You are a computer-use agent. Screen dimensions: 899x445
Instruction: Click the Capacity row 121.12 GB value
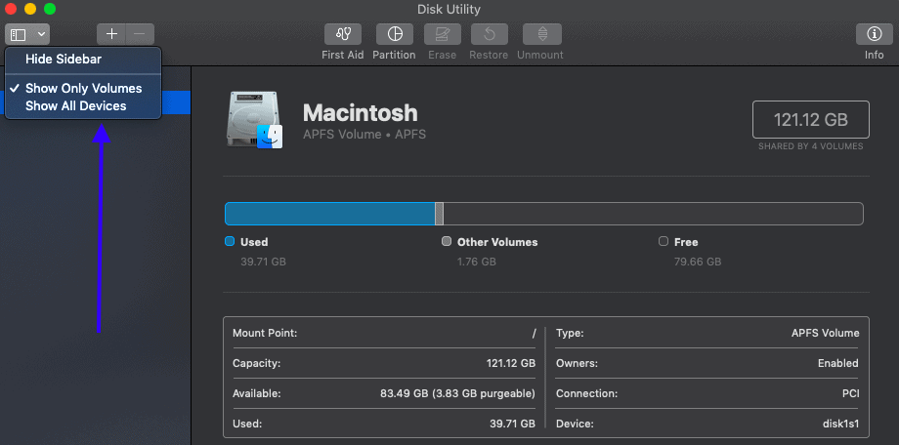click(x=511, y=363)
